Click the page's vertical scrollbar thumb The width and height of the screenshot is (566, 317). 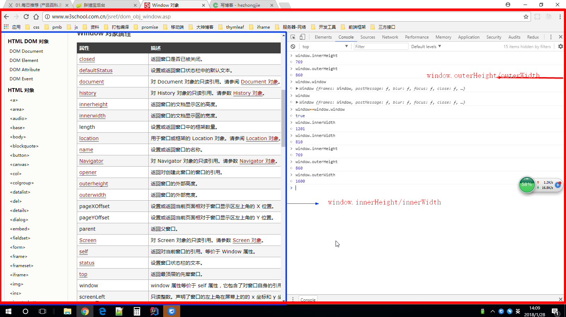(283, 118)
